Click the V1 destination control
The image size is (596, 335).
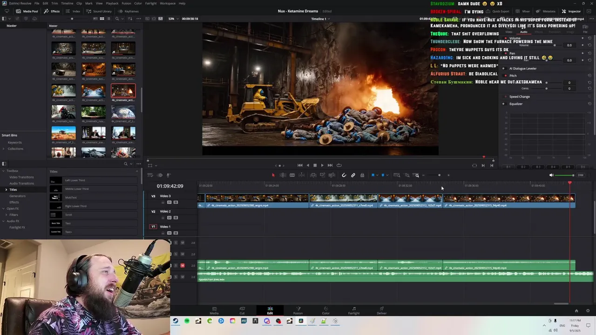click(x=153, y=227)
